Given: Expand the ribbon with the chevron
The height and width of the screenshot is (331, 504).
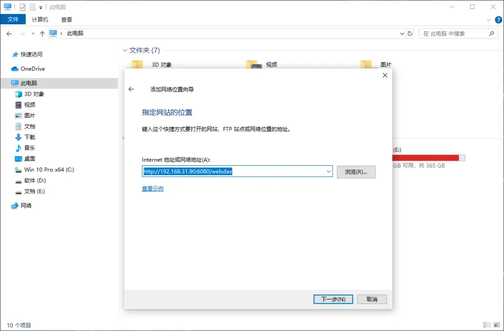Looking at the screenshot, I should [489, 20].
